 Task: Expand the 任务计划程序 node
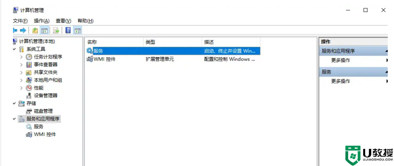click(x=22, y=57)
